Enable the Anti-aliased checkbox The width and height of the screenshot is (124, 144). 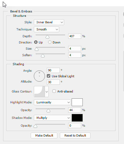(54, 91)
